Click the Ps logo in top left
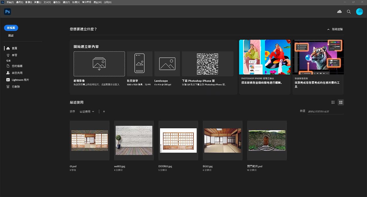 (x=7, y=11)
